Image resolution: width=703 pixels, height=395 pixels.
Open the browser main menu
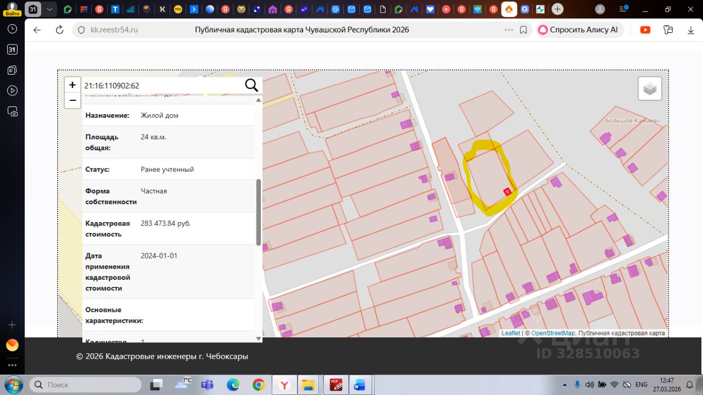point(622,9)
